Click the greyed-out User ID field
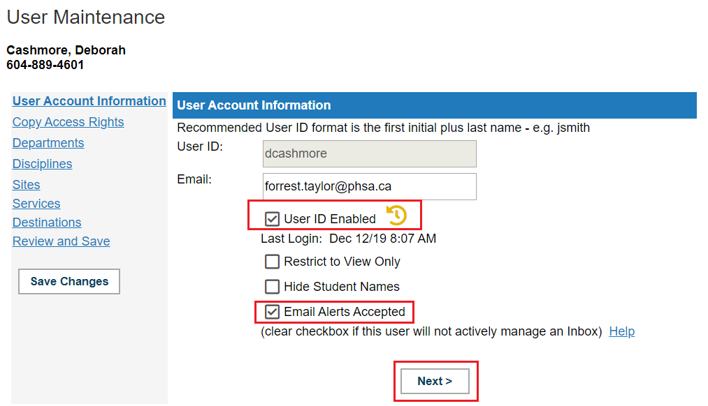This screenshot has width=708, height=406. (369, 153)
